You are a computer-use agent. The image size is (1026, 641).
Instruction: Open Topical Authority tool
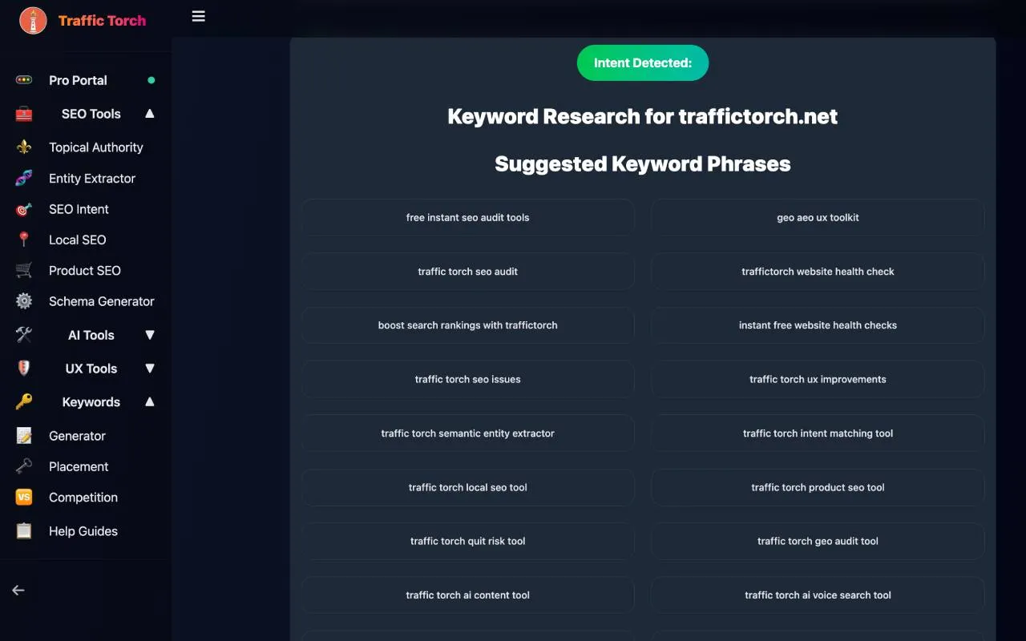coord(96,147)
